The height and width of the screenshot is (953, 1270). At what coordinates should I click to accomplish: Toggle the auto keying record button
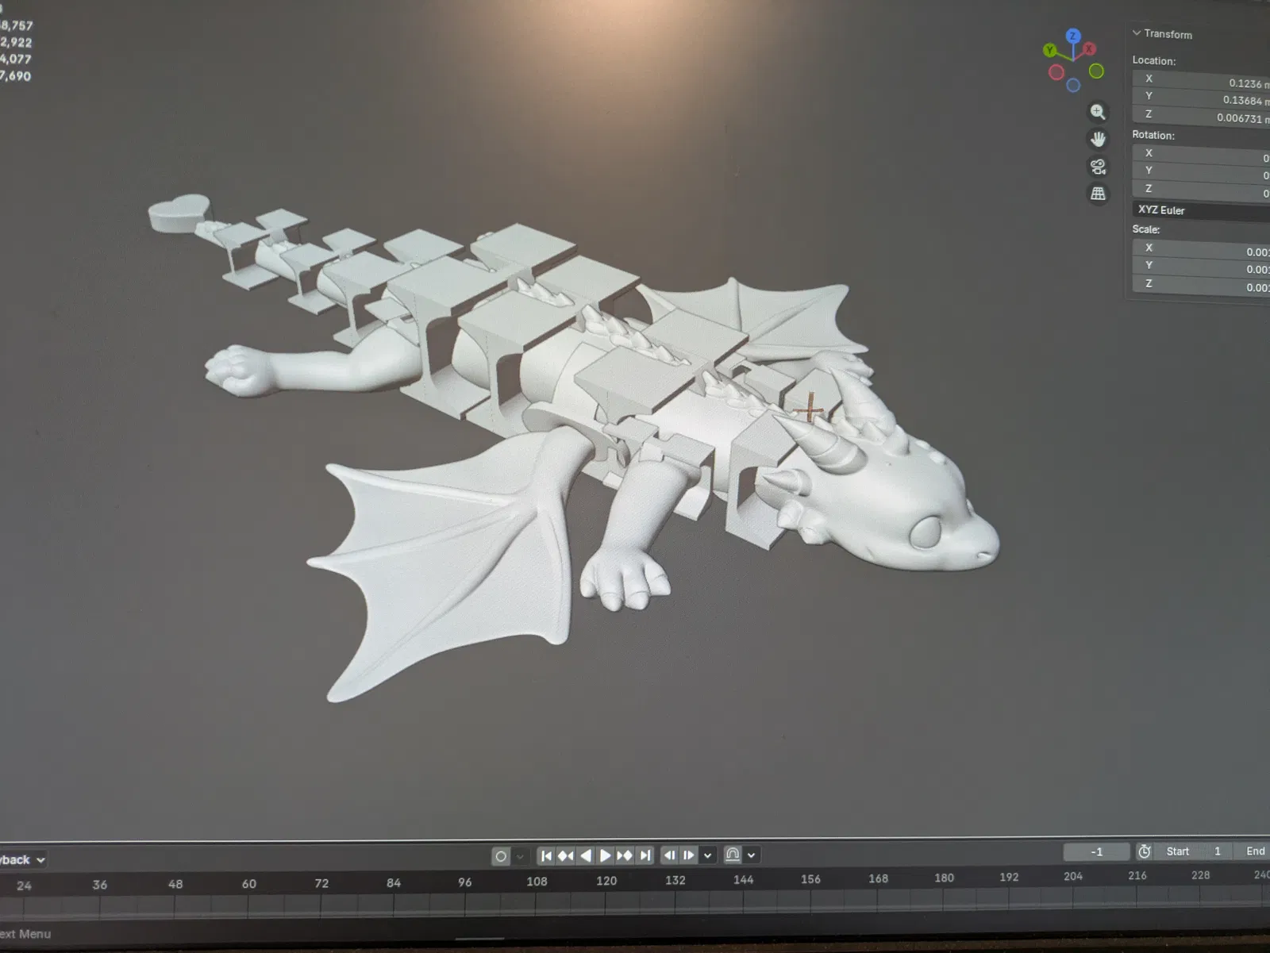501,856
